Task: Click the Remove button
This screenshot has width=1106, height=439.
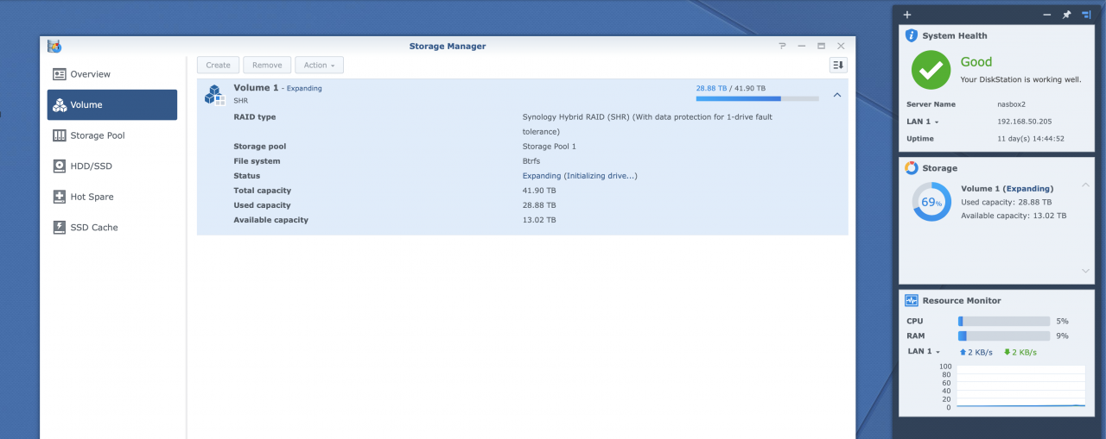Action: tap(267, 65)
